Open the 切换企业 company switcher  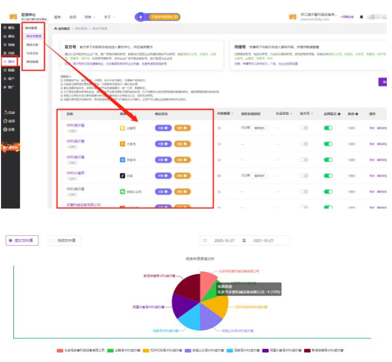tap(347, 17)
